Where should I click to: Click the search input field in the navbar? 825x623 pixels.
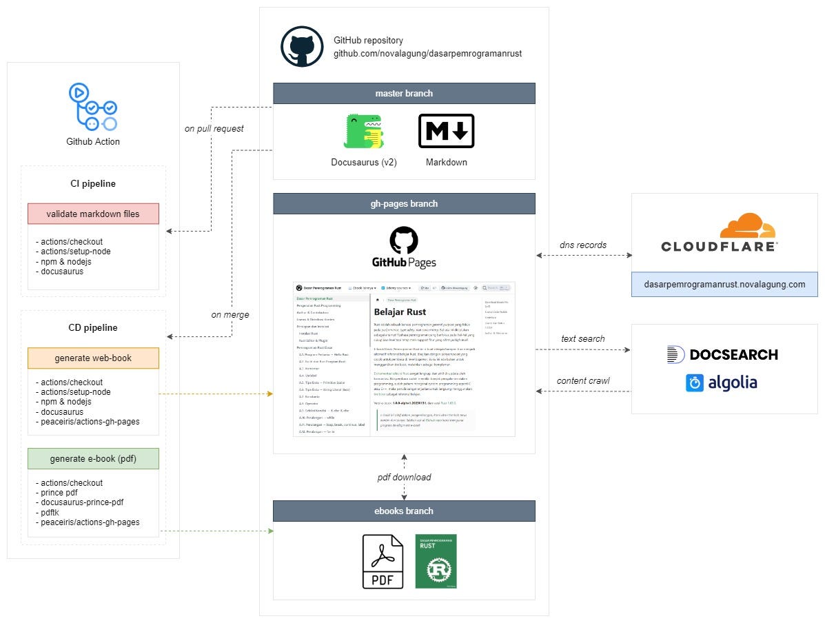[x=496, y=287]
